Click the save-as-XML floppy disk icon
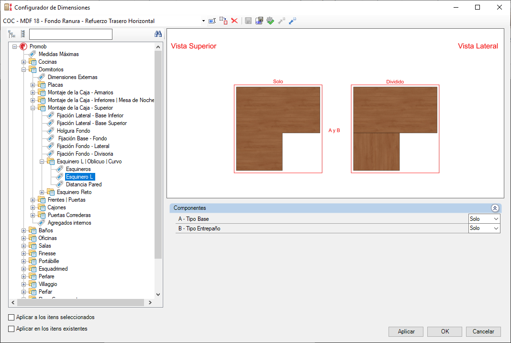This screenshot has height=343, width=511. coord(259,21)
